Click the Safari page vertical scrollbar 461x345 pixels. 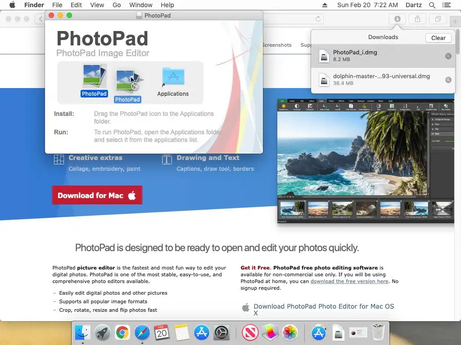[458, 41]
